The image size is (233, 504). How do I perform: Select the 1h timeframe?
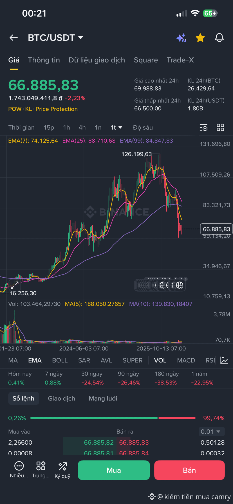click(x=66, y=127)
